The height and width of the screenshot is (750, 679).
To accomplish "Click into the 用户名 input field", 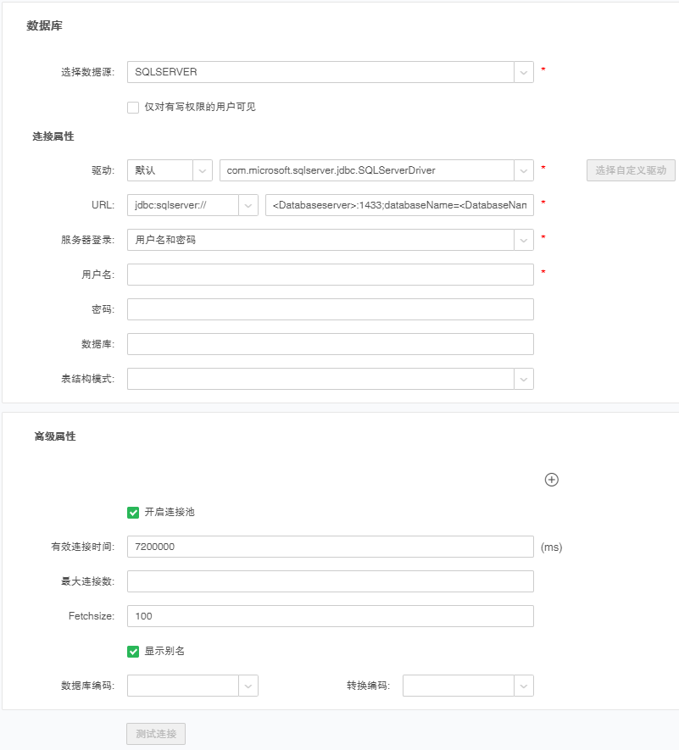I will coord(330,275).
